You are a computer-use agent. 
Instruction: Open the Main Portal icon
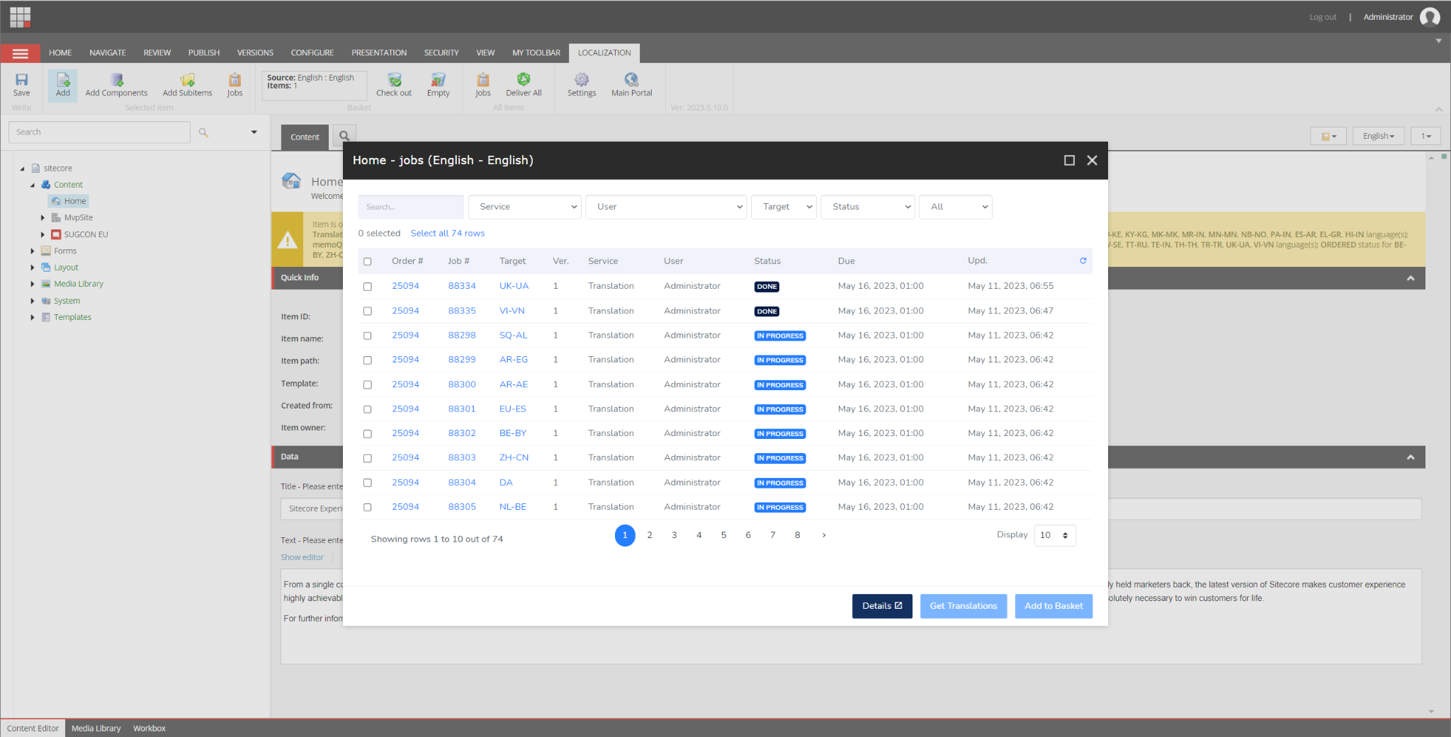pyautogui.click(x=631, y=79)
